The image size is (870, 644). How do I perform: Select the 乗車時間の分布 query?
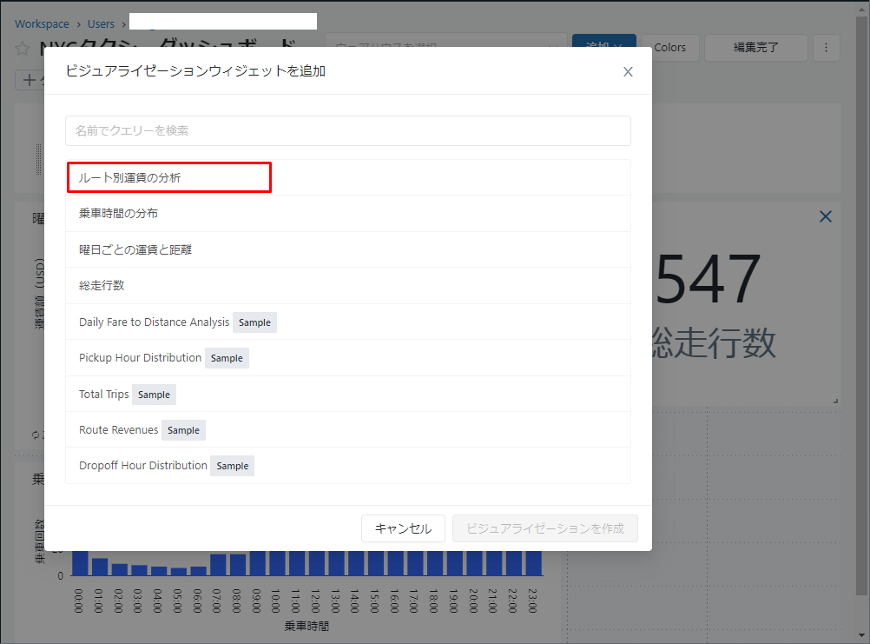coord(118,213)
